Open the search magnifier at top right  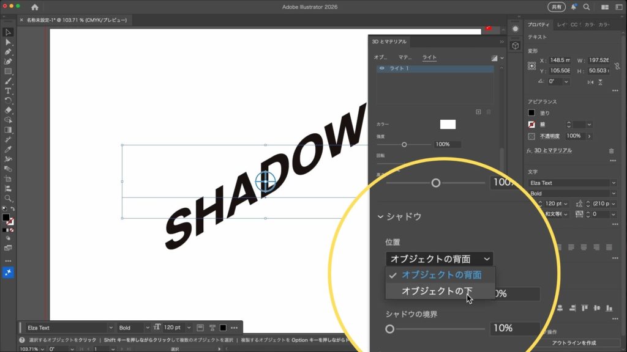(x=587, y=7)
